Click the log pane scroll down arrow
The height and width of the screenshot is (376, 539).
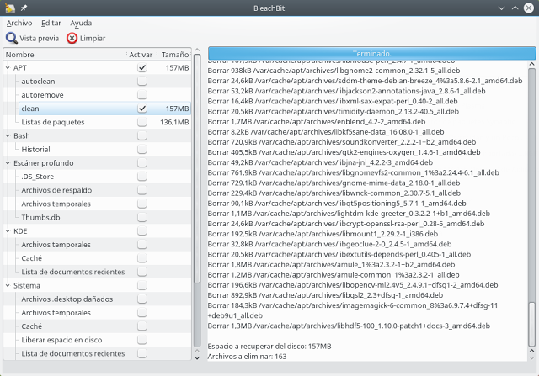point(531,357)
